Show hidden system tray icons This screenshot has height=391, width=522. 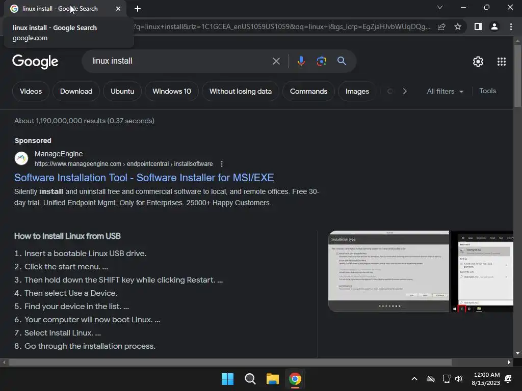(414, 379)
